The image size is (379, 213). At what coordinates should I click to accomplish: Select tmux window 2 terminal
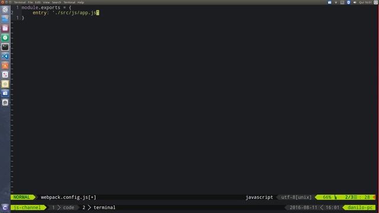click(99, 208)
